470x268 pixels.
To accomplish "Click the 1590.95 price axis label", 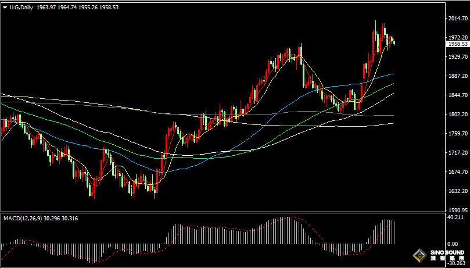I will (458, 210).
